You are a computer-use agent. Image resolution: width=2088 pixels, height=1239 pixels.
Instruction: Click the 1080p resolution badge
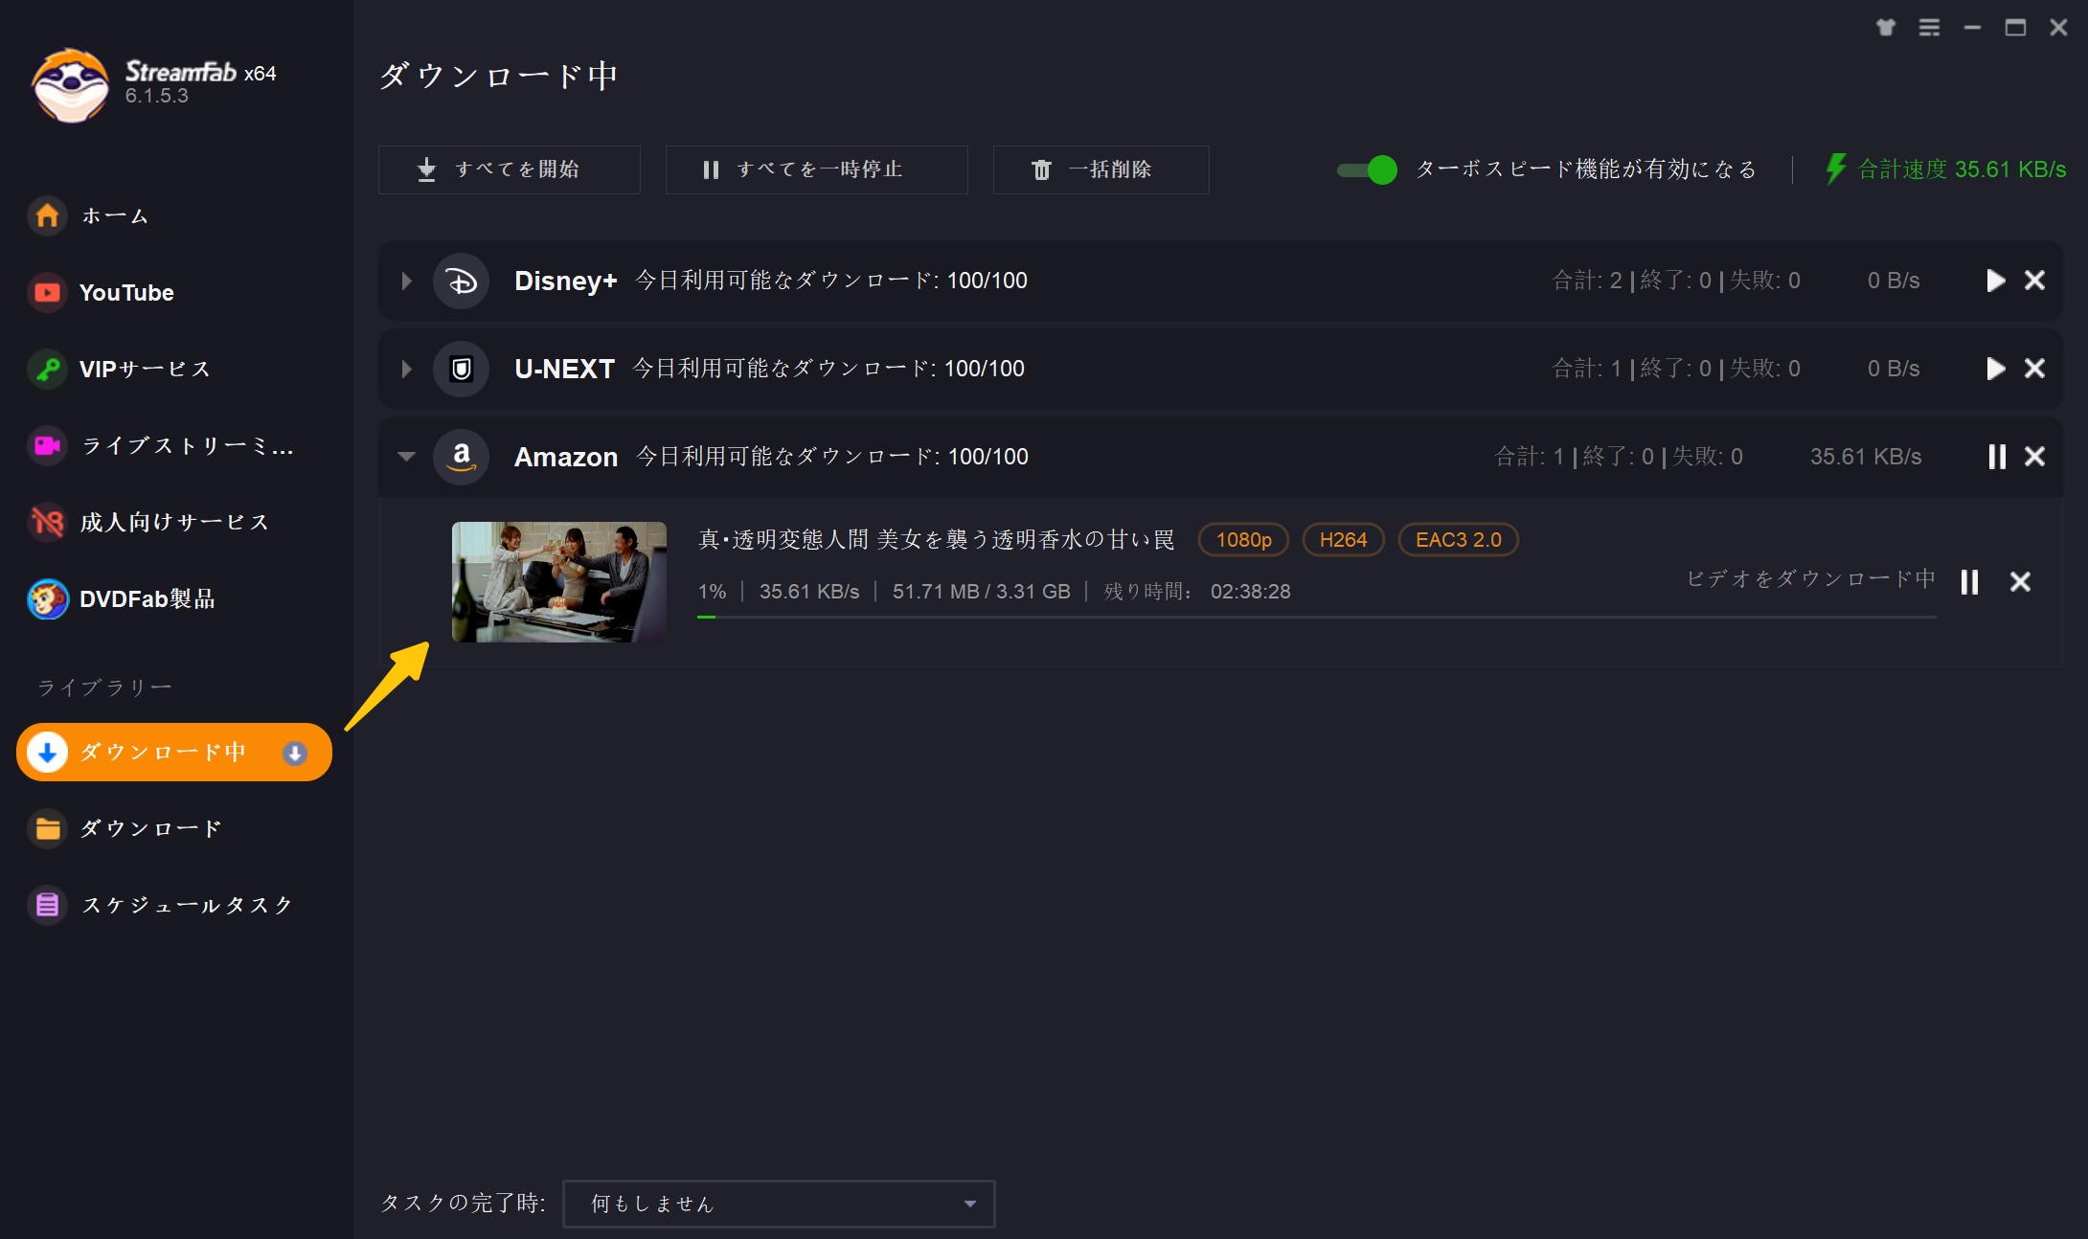click(x=1243, y=540)
